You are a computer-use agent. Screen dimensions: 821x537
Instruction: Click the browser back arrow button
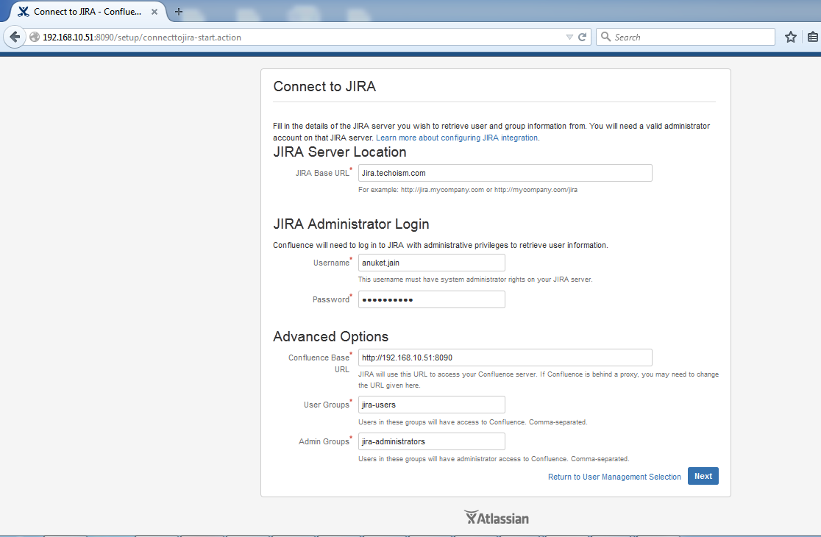pos(15,38)
